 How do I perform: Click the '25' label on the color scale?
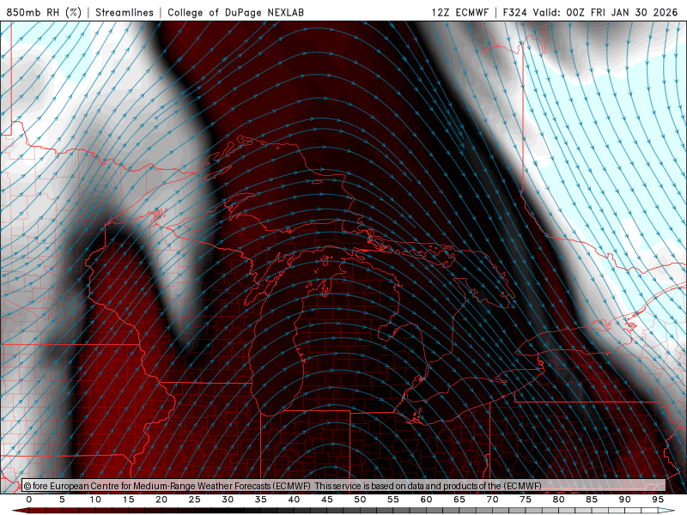pyautogui.click(x=195, y=500)
